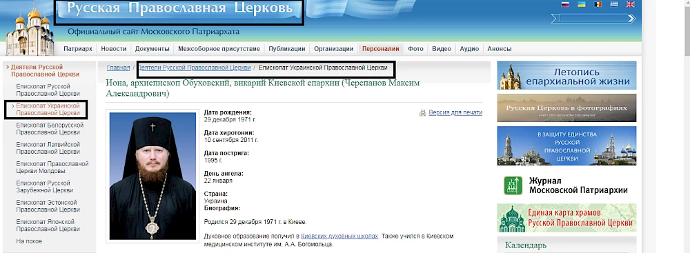
Task: Select Епископат Японской Православной Церкви
Action: [x=48, y=225]
